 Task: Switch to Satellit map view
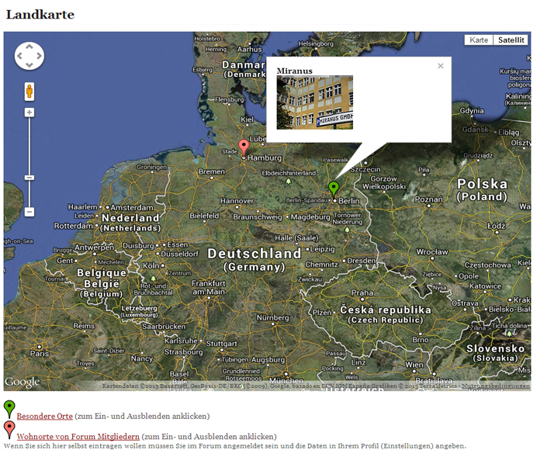tap(511, 40)
